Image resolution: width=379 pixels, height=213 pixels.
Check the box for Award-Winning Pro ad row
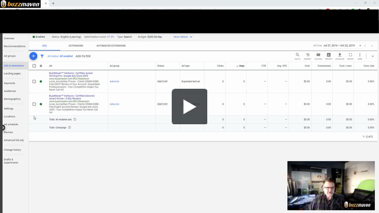(x=34, y=82)
